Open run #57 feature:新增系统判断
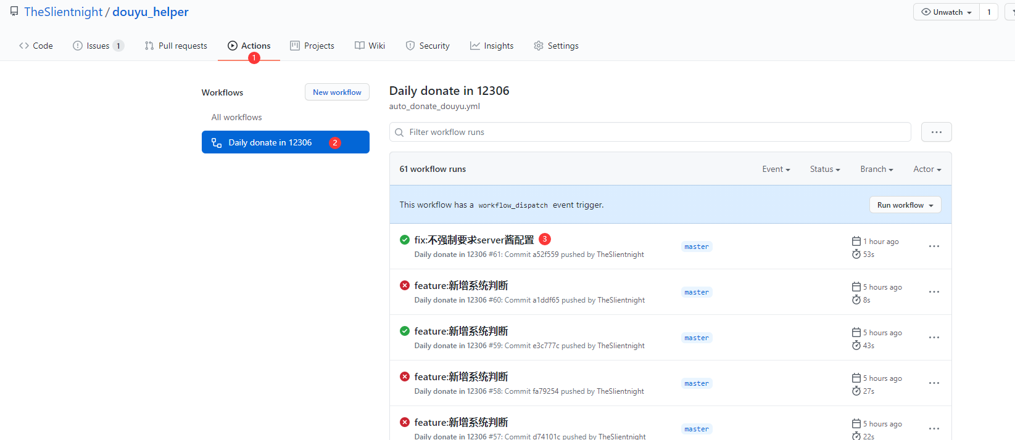This screenshot has height=440, width=1015. [x=461, y=422]
